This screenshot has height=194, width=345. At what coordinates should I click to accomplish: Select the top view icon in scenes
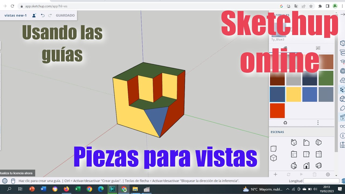tap(294, 154)
